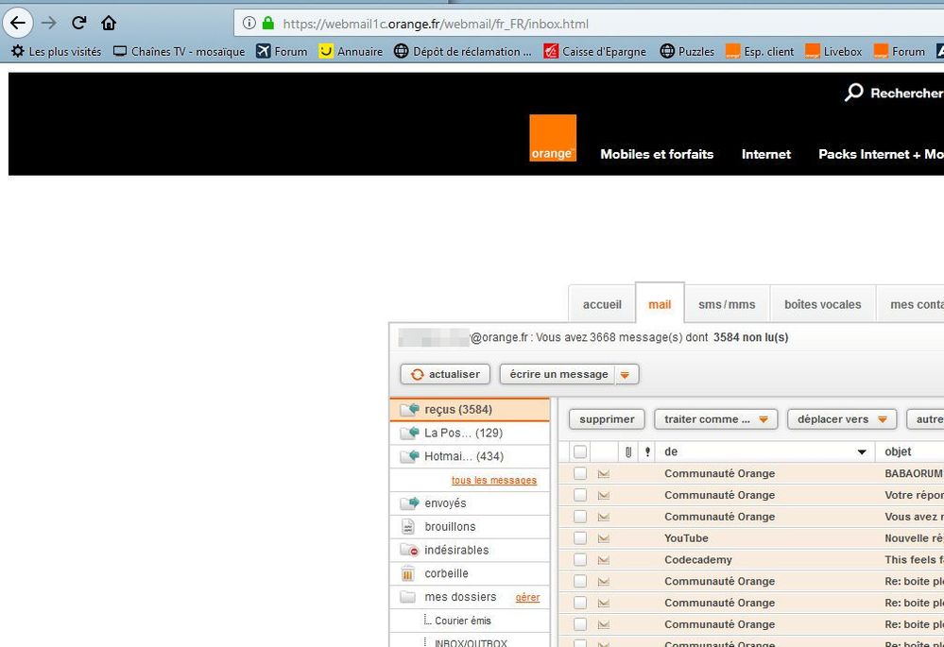Click the actualiser button
This screenshot has height=647, width=944.
click(x=445, y=375)
